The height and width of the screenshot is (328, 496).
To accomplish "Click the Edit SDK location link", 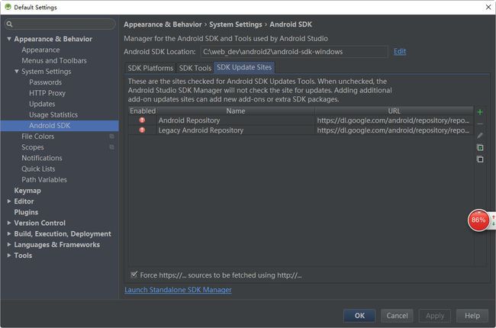I will [400, 52].
